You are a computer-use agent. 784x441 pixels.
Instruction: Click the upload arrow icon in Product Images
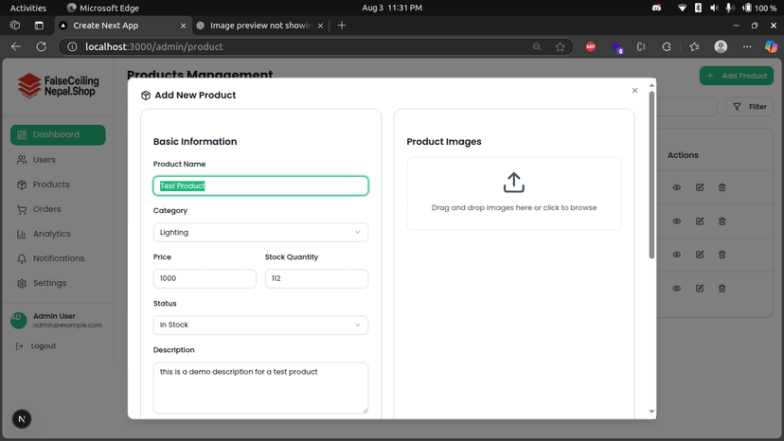coord(513,182)
